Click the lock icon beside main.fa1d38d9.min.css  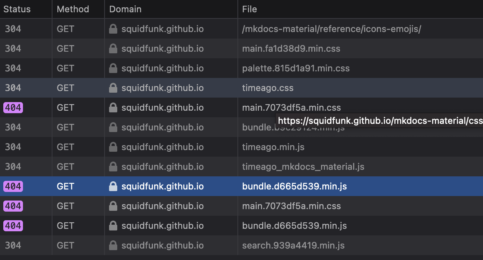click(113, 48)
